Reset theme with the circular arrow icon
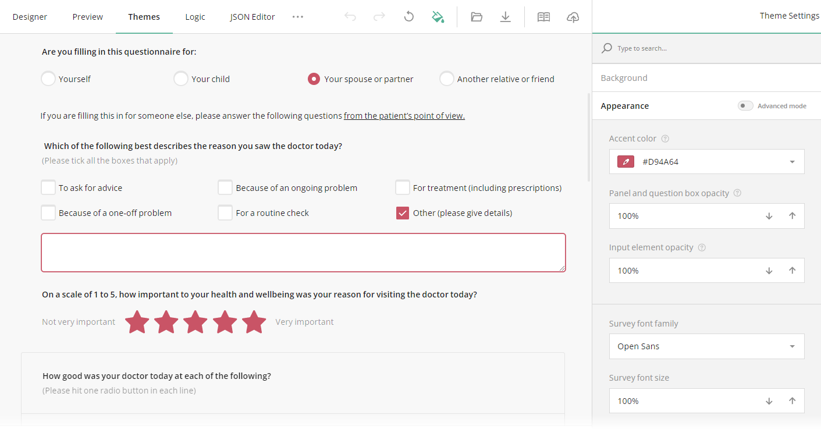 coord(409,17)
